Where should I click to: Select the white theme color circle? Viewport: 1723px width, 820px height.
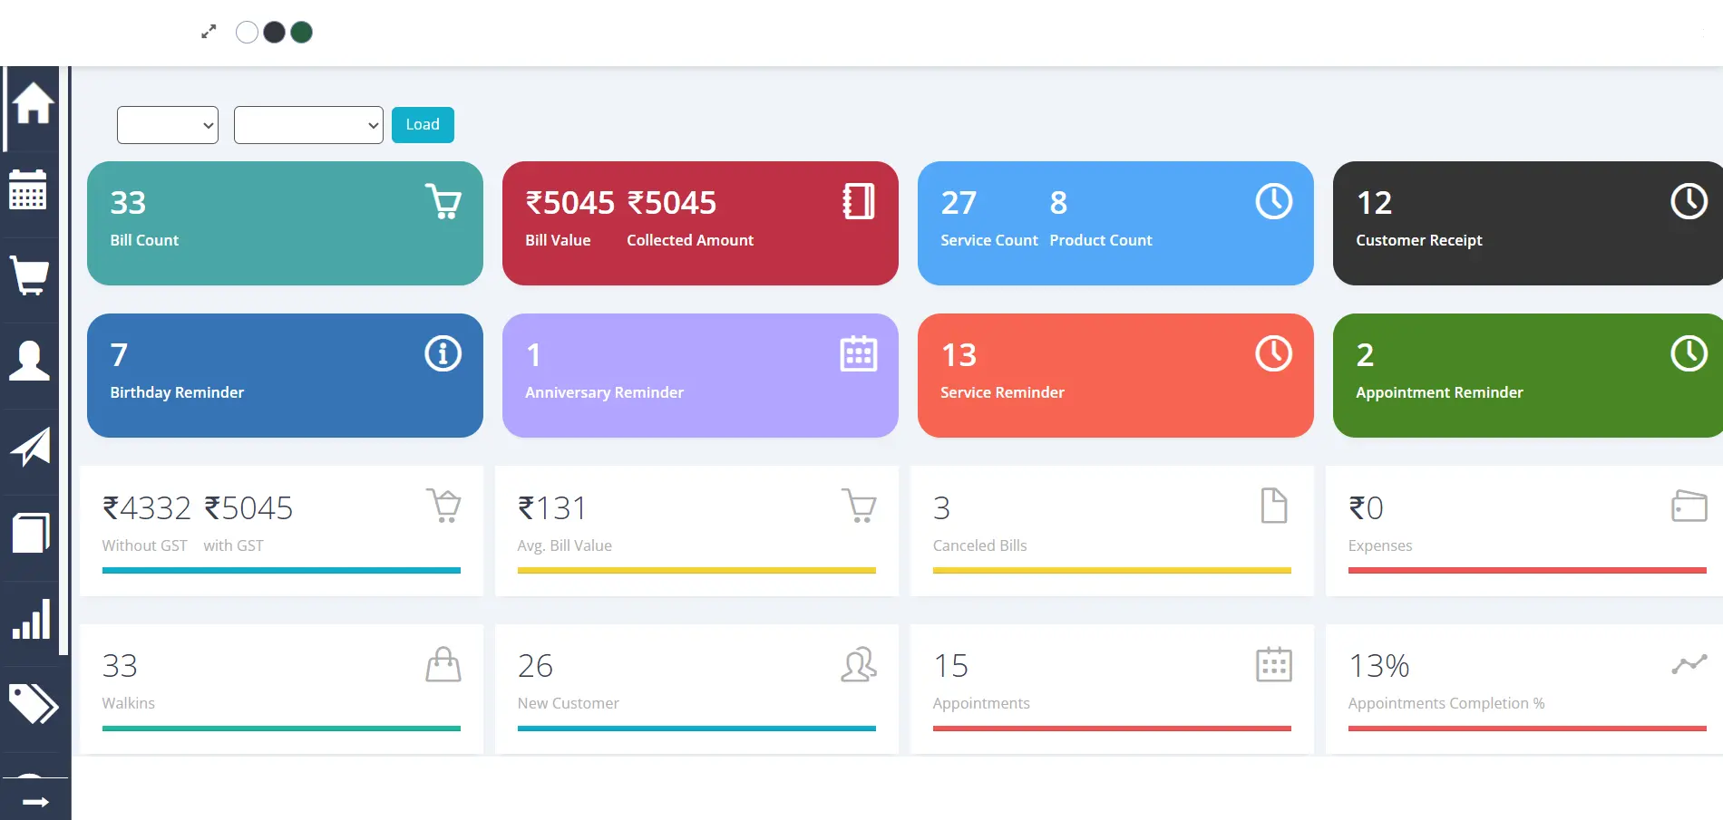[247, 33]
